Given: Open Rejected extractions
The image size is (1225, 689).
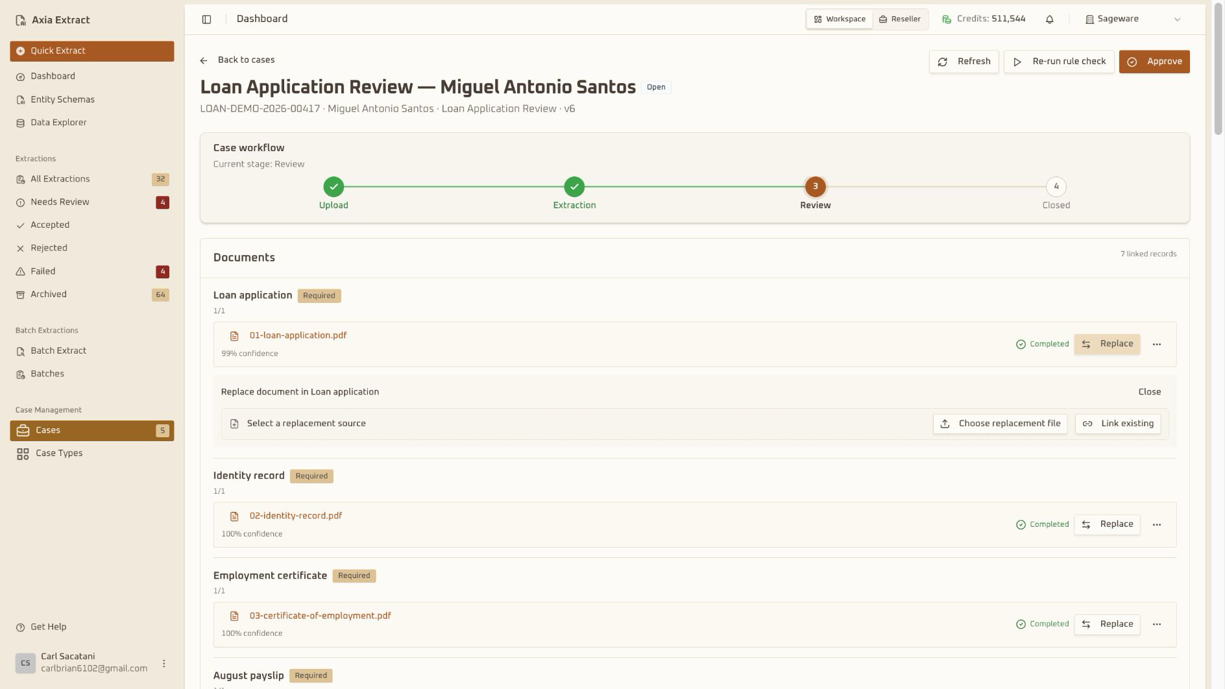Looking at the screenshot, I should [x=92, y=248].
